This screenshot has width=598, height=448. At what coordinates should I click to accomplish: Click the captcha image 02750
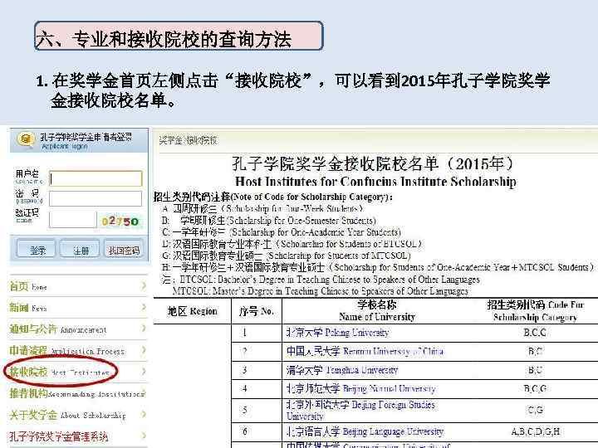click(120, 221)
